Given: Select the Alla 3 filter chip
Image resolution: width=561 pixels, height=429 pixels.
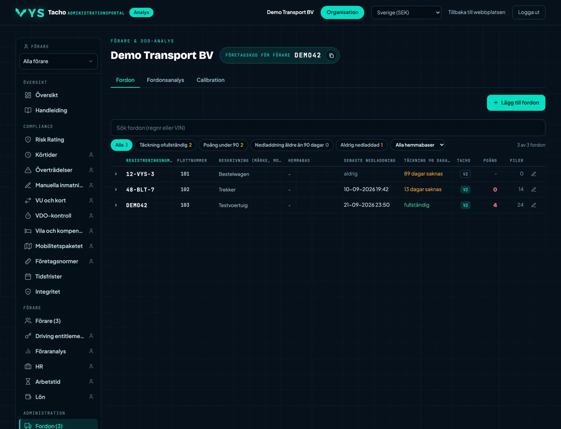Looking at the screenshot, I should pyautogui.click(x=122, y=145).
